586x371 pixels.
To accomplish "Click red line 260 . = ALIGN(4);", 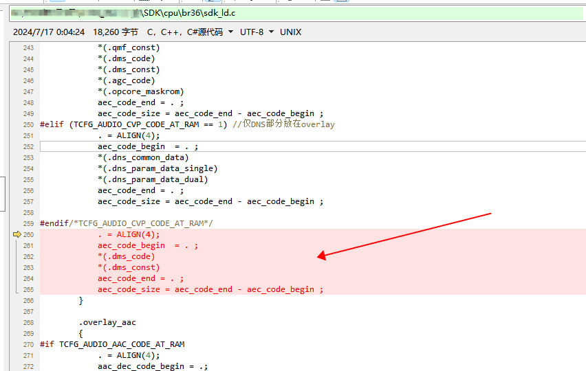I will click(x=129, y=234).
